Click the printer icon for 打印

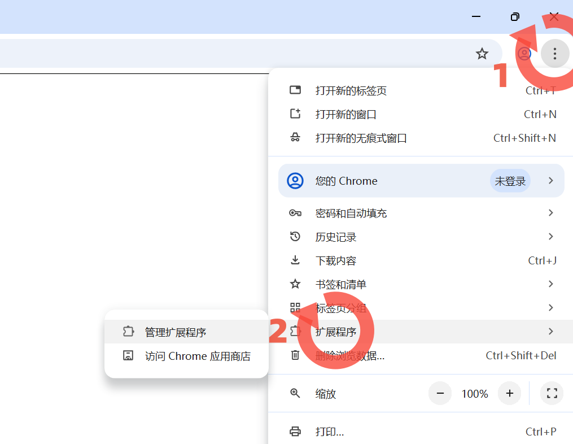(295, 432)
